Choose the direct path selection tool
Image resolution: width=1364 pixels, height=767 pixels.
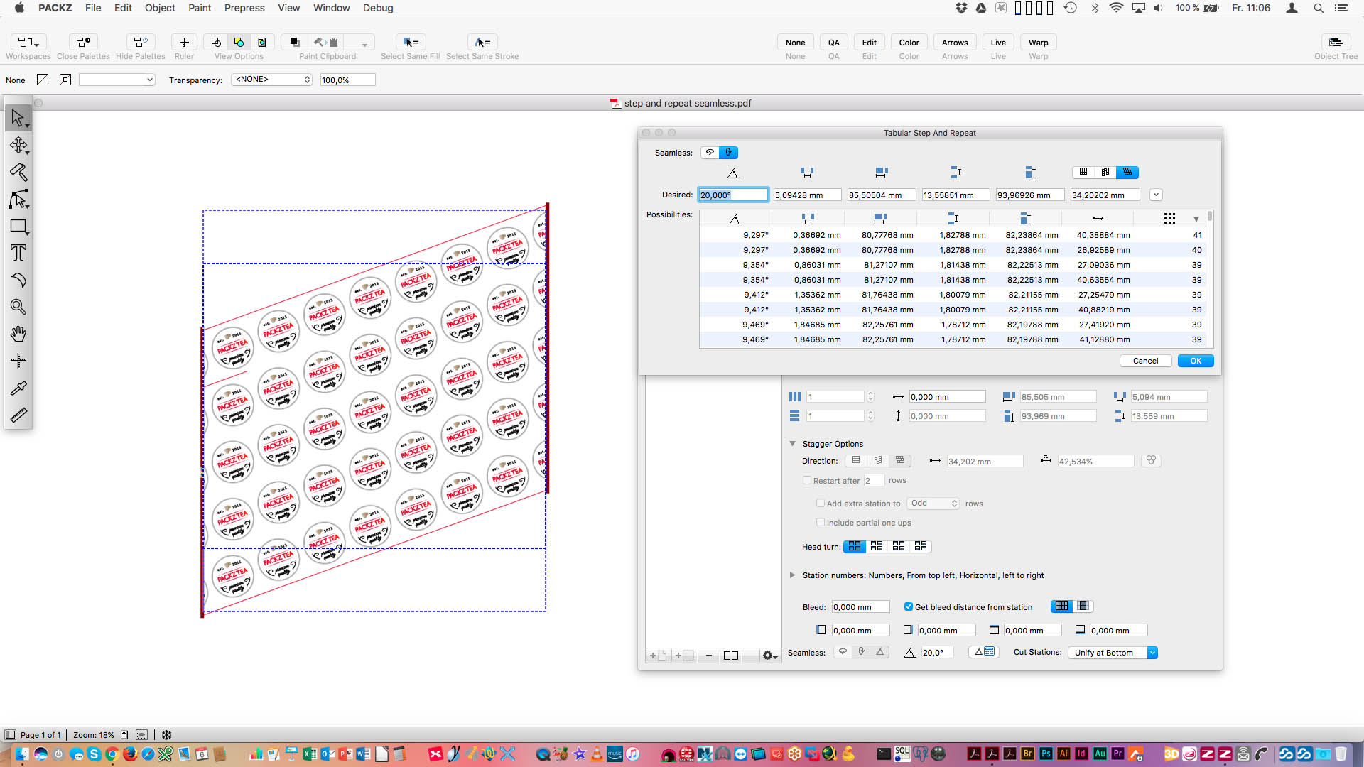click(x=18, y=200)
